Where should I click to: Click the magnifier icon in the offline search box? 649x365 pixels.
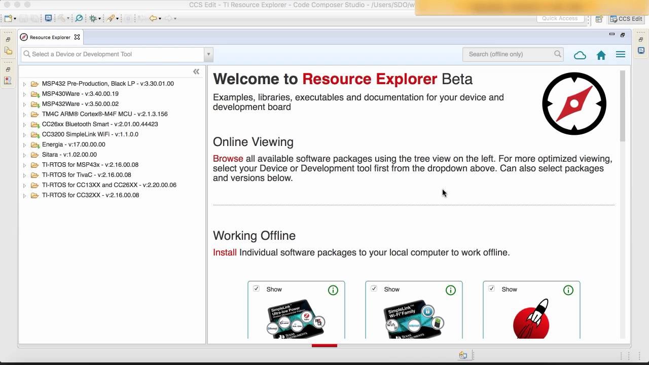pyautogui.click(x=558, y=54)
